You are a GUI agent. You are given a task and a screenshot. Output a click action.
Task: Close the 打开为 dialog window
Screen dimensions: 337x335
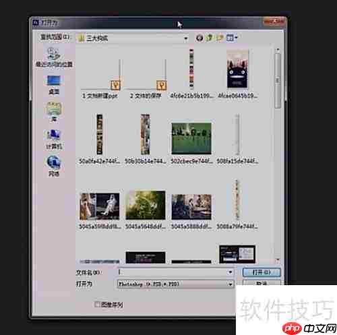[x=274, y=22]
